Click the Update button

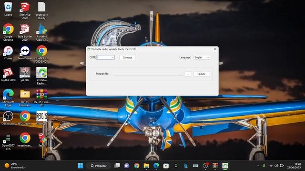point(201,74)
